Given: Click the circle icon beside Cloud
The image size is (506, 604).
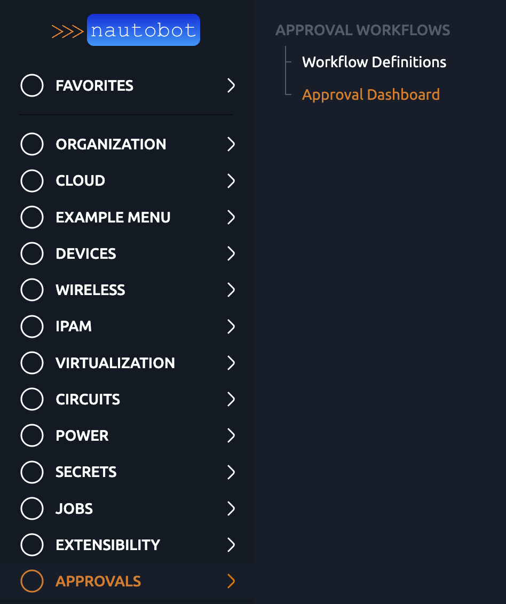Looking at the screenshot, I should point(32,181).
